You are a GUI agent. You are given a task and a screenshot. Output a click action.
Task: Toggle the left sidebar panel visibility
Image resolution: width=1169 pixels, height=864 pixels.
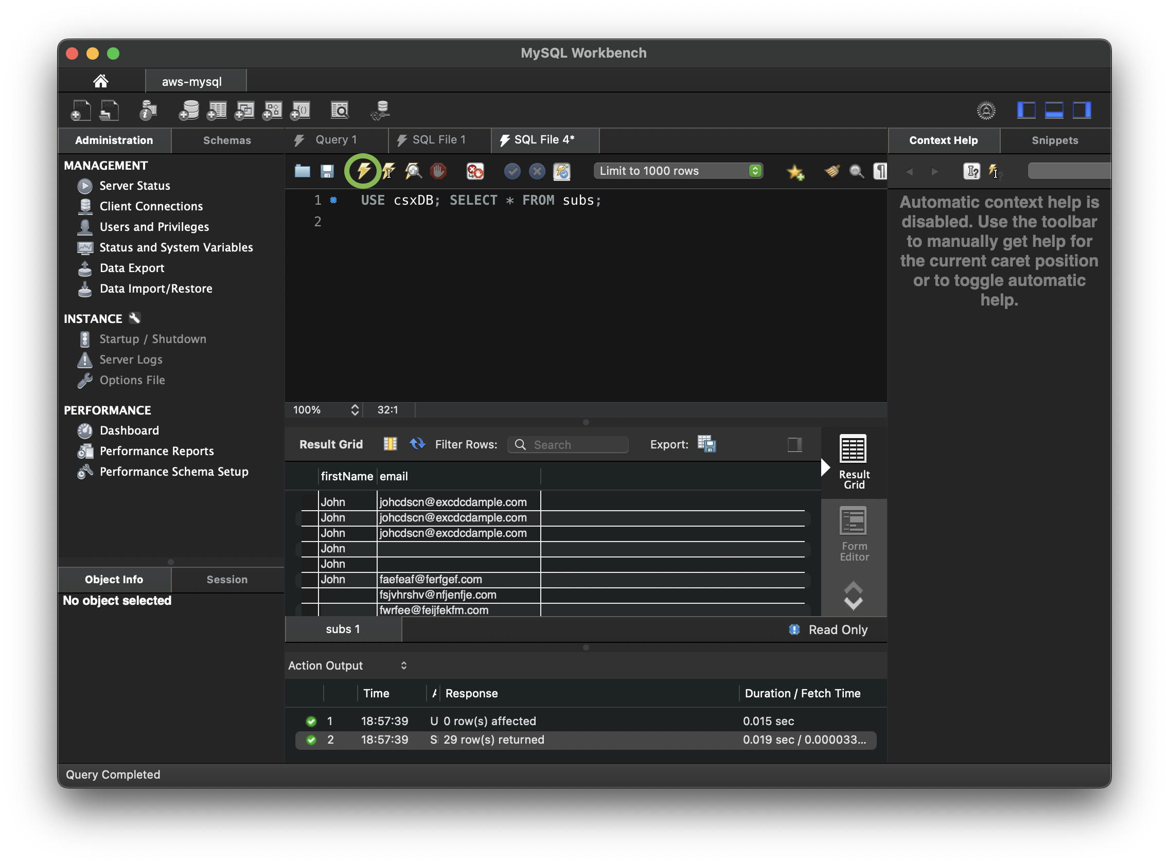click(1026, 111)
